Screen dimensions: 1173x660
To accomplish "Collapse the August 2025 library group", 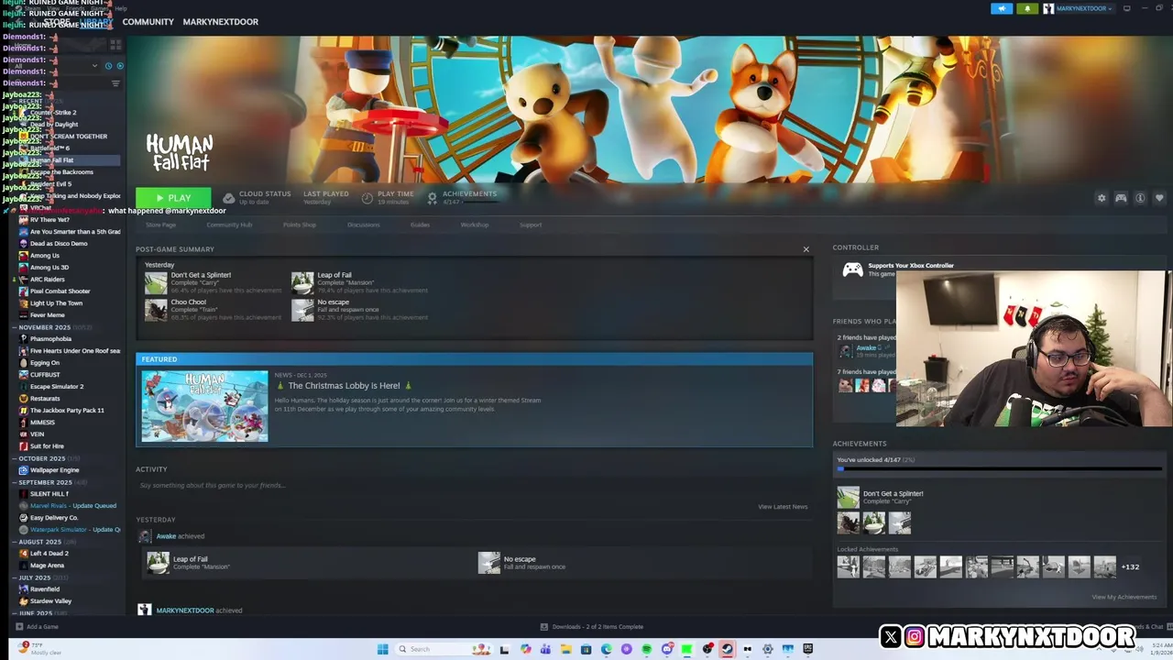I will click(16, 542).
